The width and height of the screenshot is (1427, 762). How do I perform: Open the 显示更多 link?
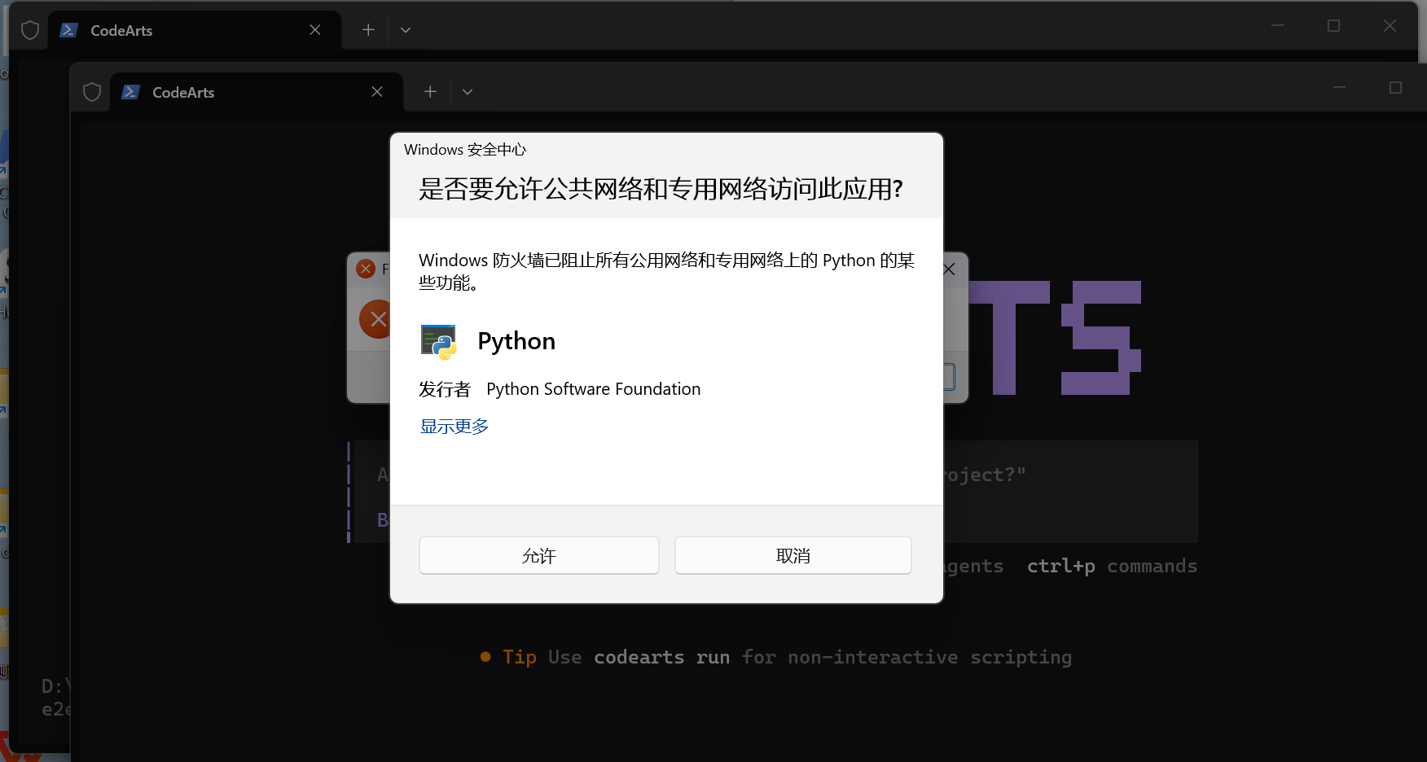click(x=454, y=426)
